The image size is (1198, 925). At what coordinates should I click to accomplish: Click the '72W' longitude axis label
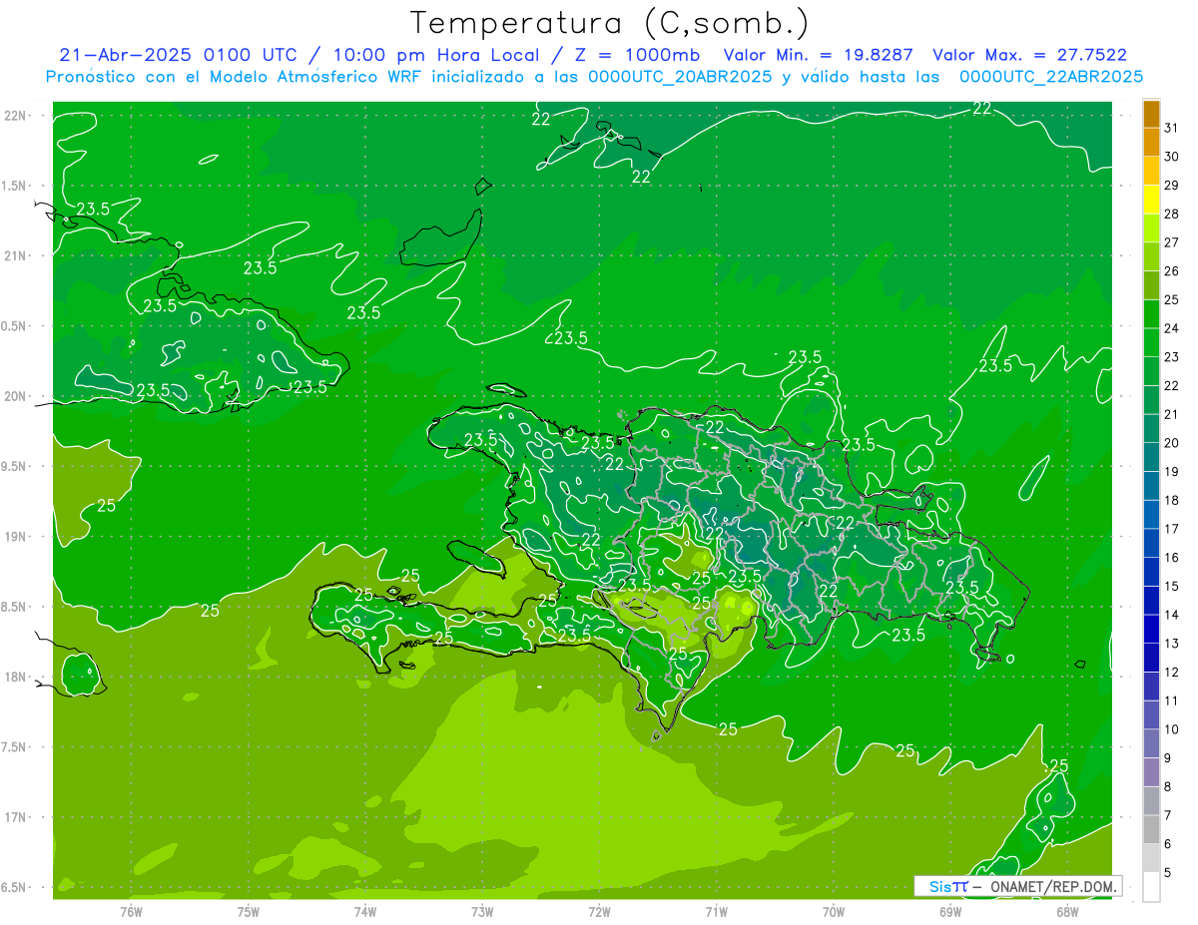(599, 910)
